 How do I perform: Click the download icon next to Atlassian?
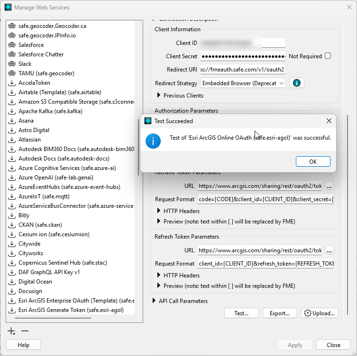pos(12,140)
